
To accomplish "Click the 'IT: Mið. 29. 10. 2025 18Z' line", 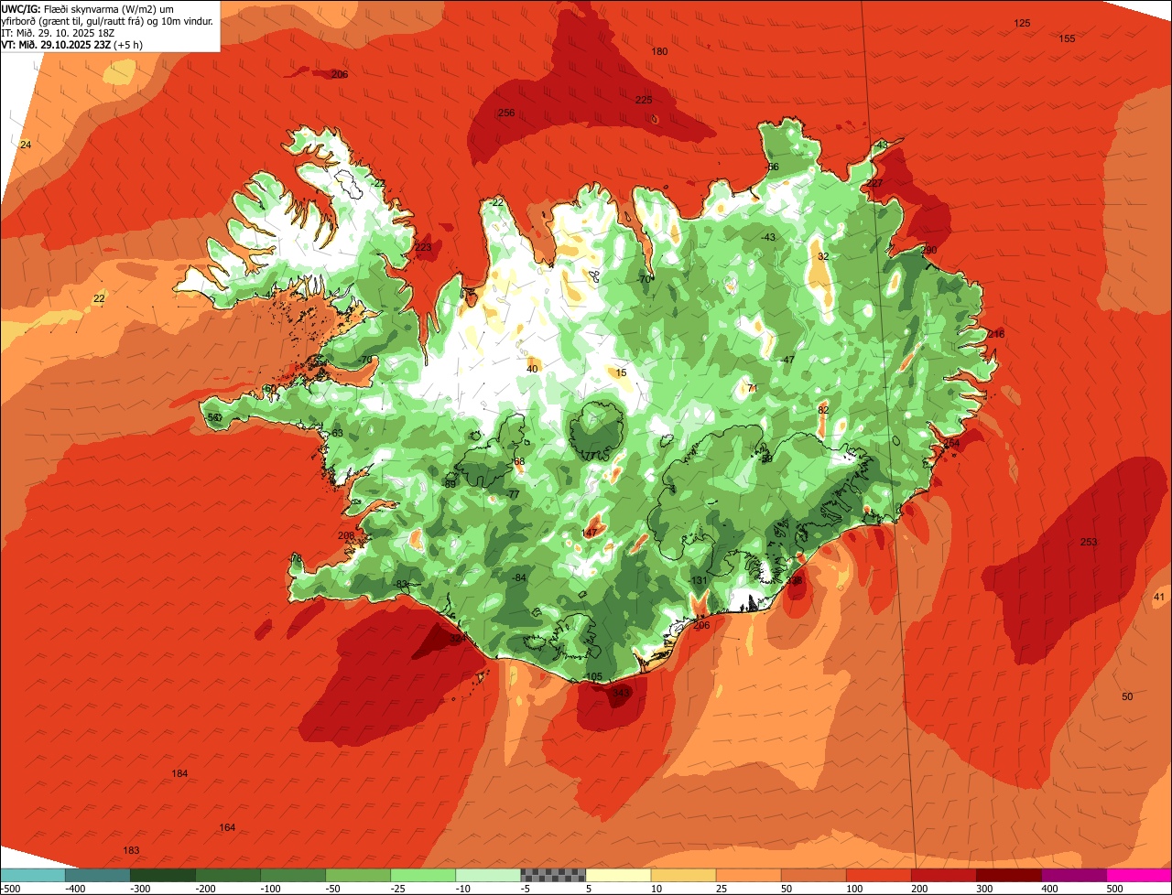I will 59,32.
